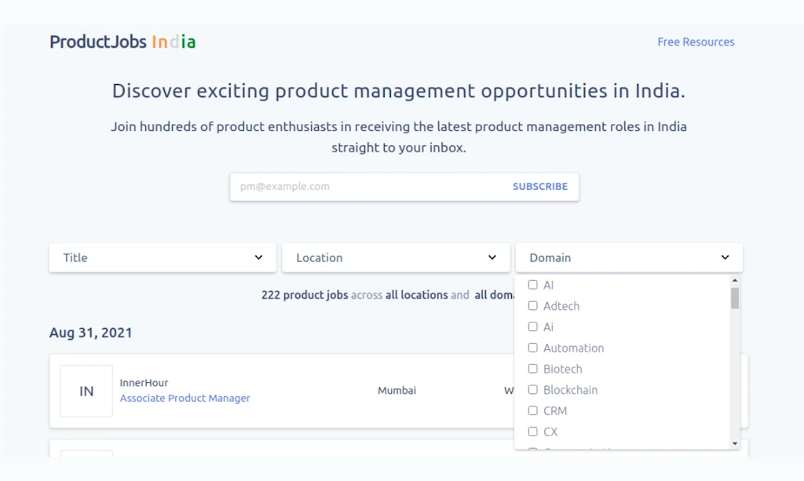The width and height of the screenshot is (804, 481).
Task: Check the Adtech domain checkbox
Action: pos(533,306)
